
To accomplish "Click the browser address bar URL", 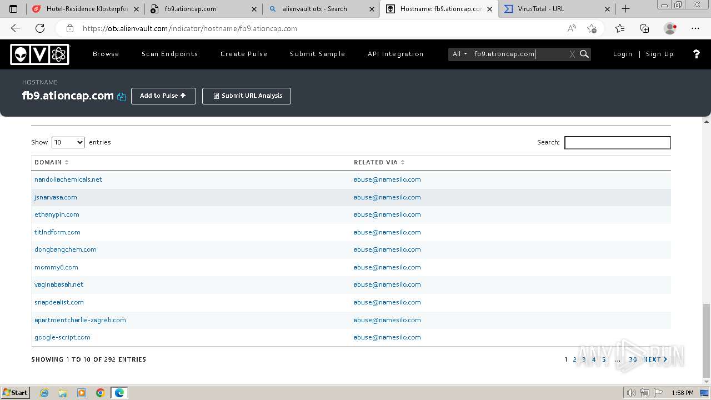I will 190,28.
